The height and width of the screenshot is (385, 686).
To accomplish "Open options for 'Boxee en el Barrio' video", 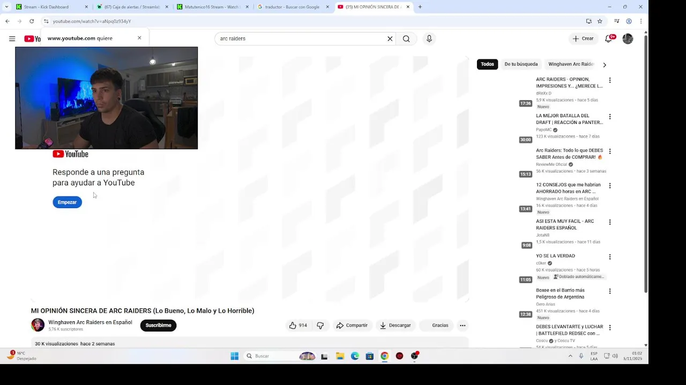I will pyautogui.click(x=609, y=291).
